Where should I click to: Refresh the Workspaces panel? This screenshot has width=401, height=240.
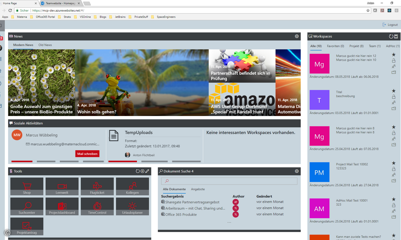click(391, 36)
